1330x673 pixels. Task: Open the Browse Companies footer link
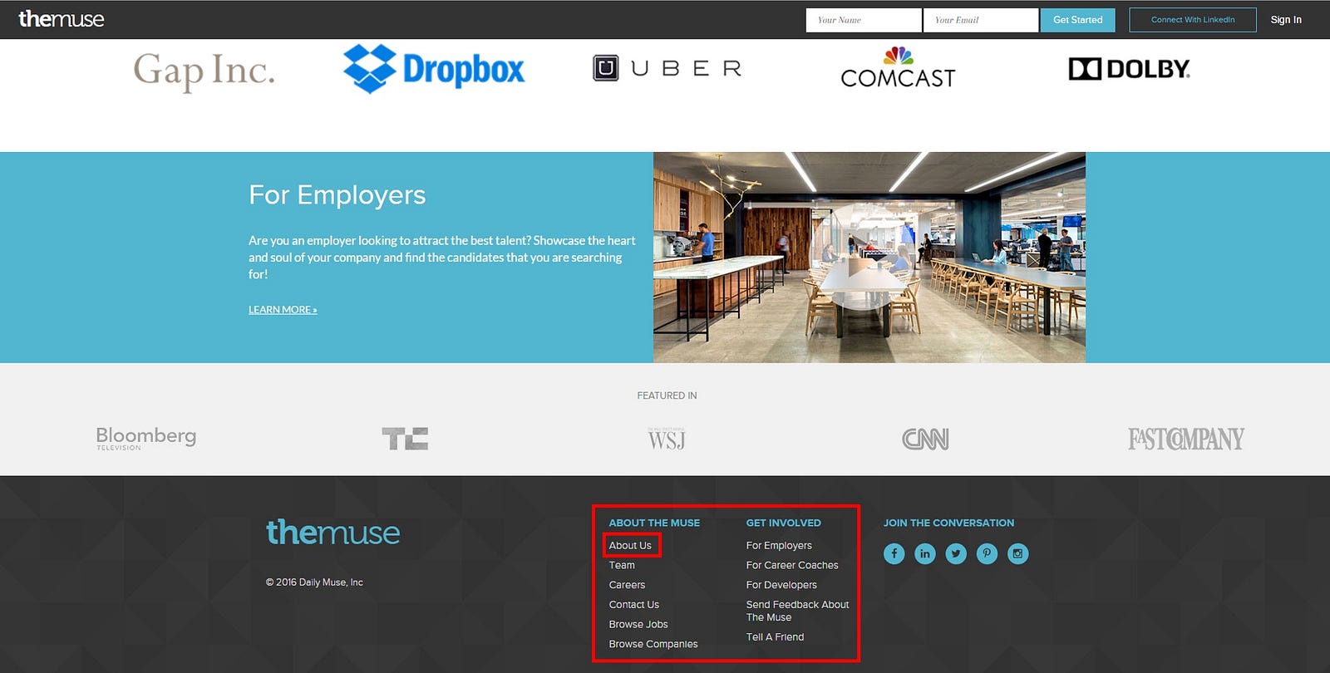[x=653, y=644]
